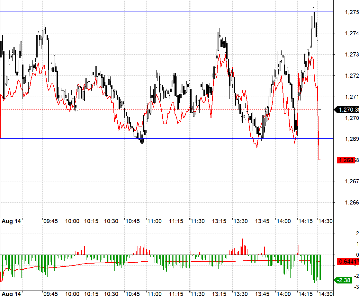Click the 1,267 label on the price scale
Viewport: 359px width, 296px height.
point(351,181)
